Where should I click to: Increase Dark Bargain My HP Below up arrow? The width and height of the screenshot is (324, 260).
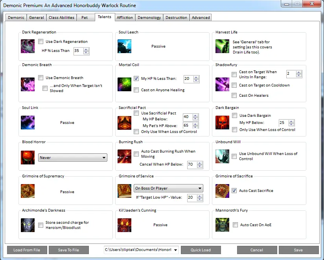click(x=291, y=121)
